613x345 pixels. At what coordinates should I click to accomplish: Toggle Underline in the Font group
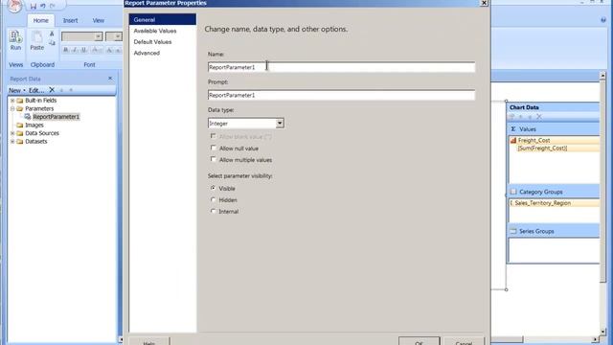(x=83, y=50)
